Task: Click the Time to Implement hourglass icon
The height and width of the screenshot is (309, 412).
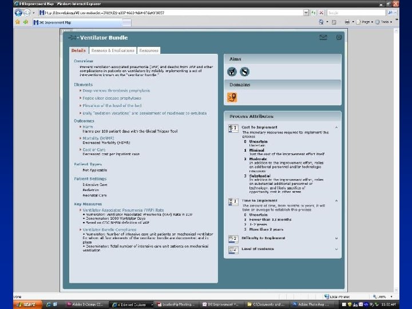Action: 233,201
